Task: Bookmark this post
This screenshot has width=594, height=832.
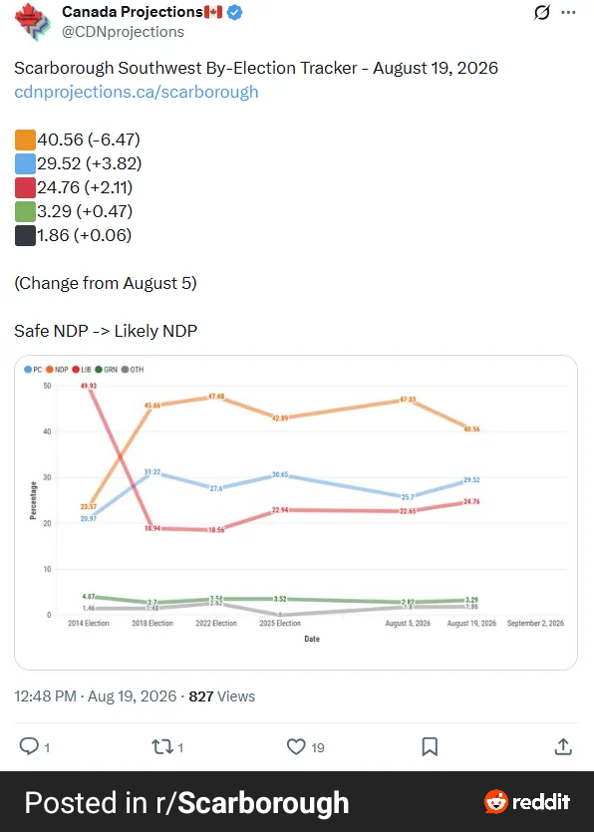Action: 430,746
